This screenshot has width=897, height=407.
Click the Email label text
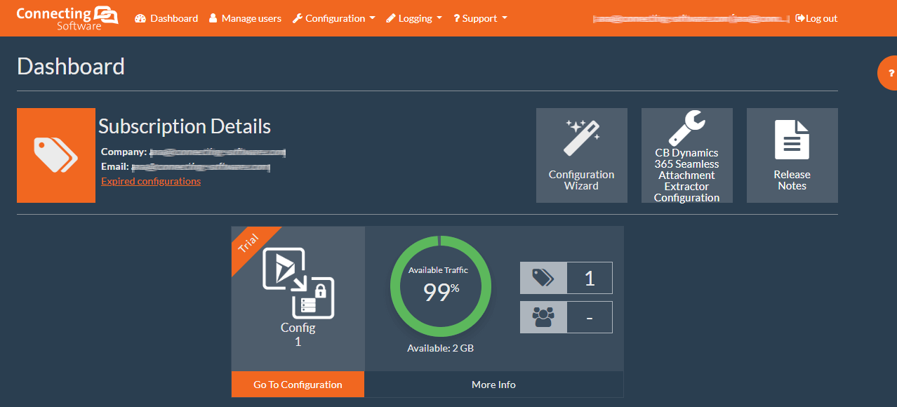pos(115,167)
